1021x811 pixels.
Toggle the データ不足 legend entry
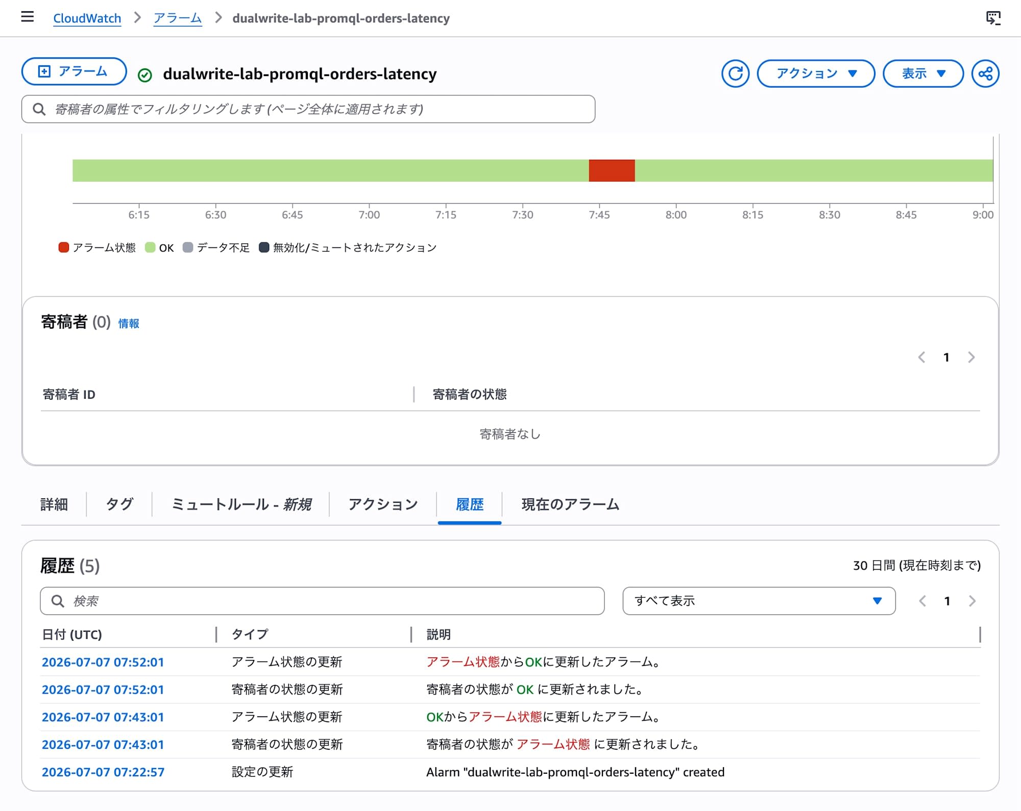tap(216, 248)
